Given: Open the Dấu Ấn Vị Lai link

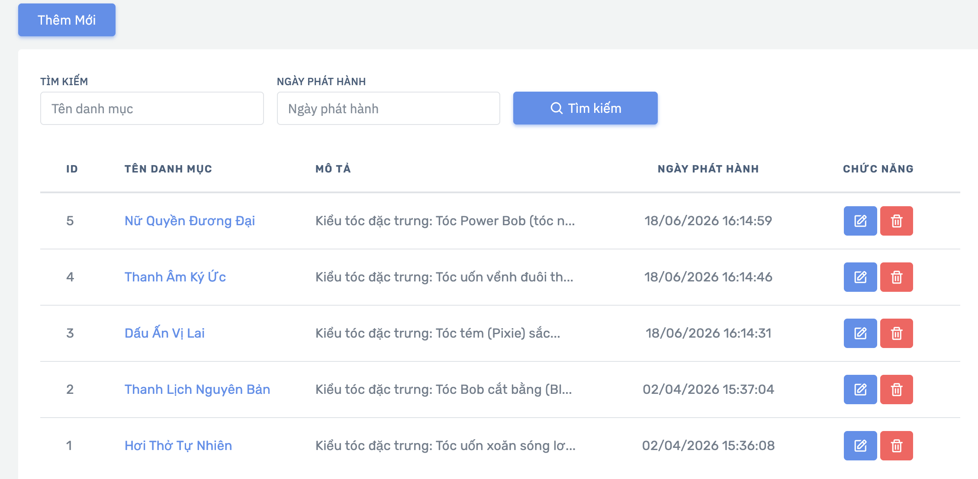Looking at the screenshot, I should pos(164,333).
